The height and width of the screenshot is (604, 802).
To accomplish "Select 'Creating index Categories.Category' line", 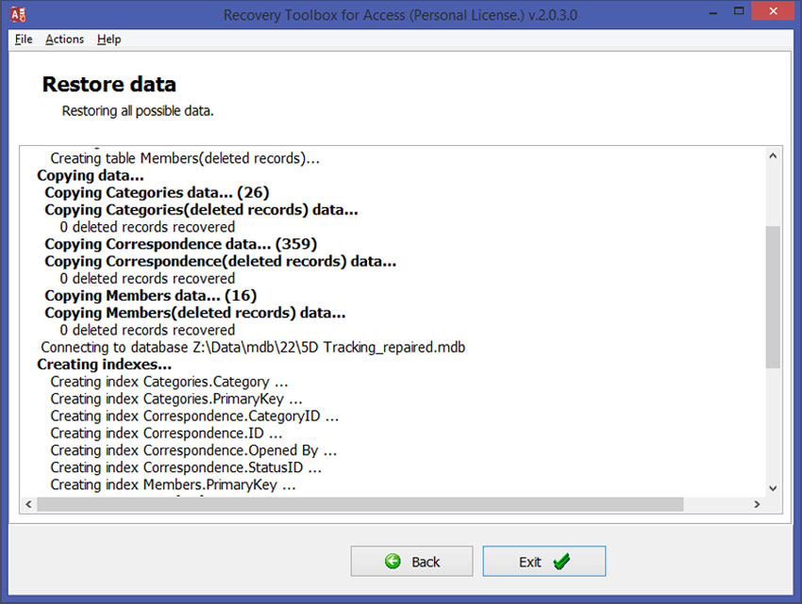I will (x=169, y=382).
